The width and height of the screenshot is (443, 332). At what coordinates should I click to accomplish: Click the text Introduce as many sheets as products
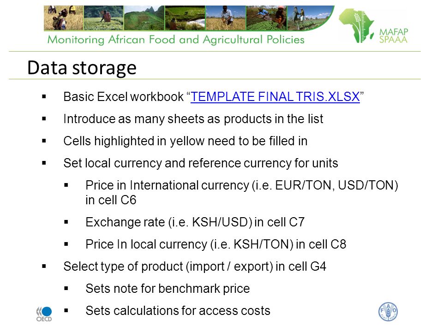pyautogui.click(x=193, y=119)
